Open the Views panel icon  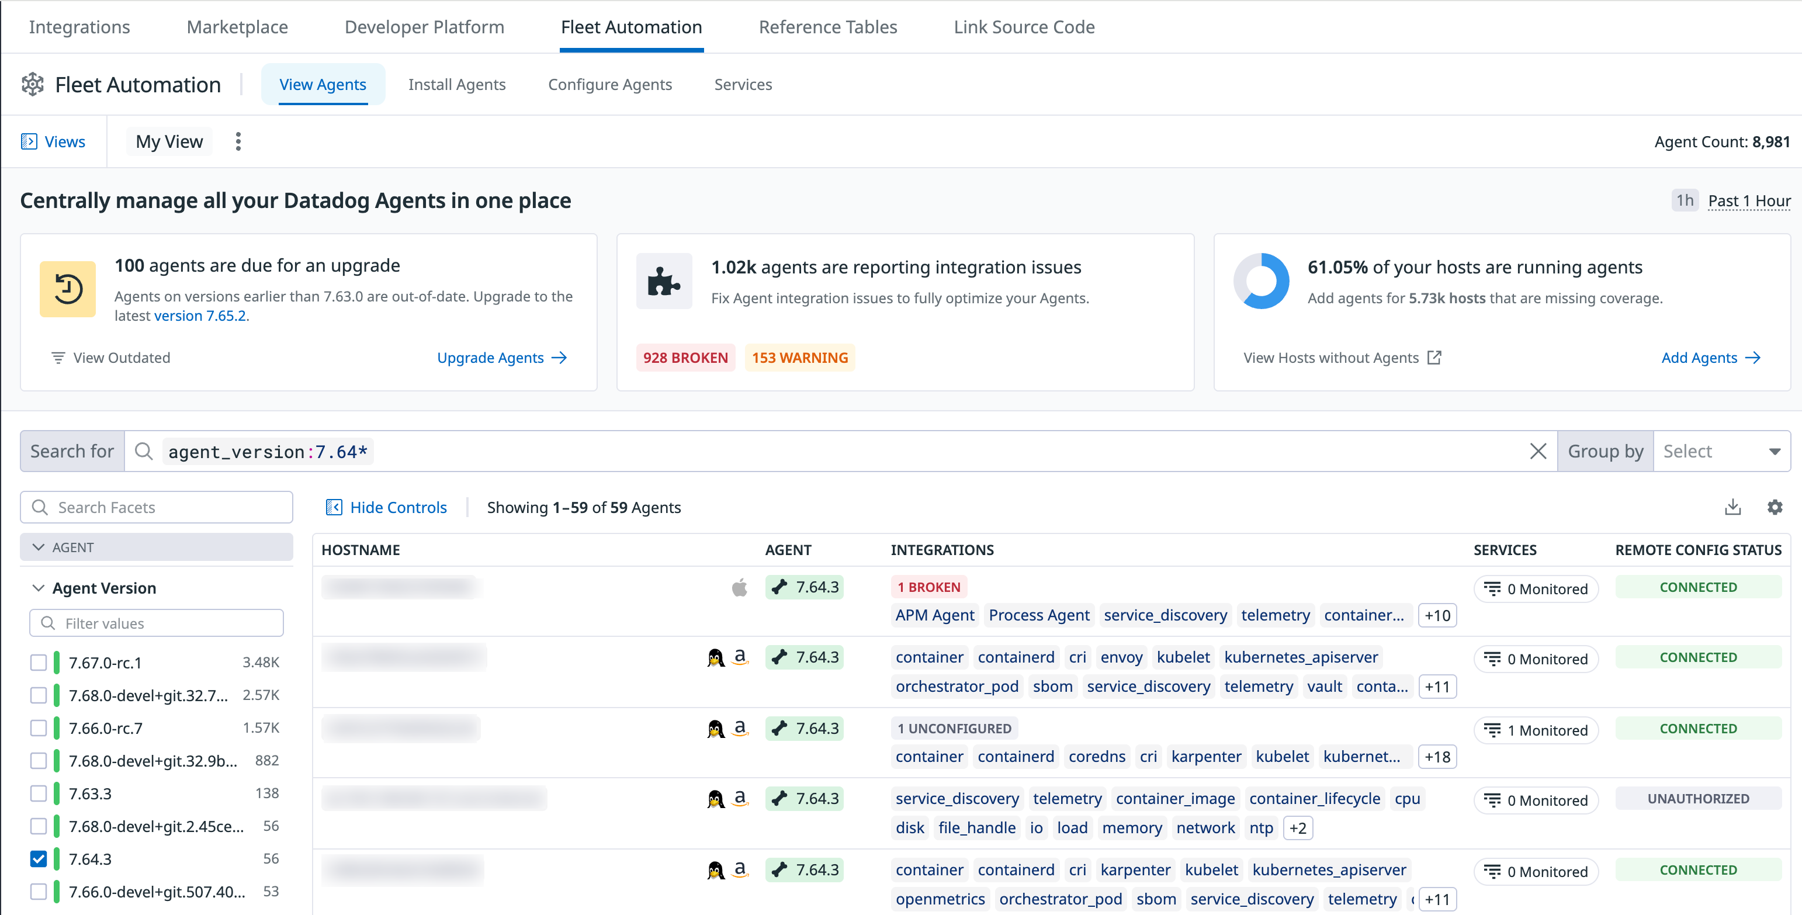pyautogui.click(x=29, y=141)
